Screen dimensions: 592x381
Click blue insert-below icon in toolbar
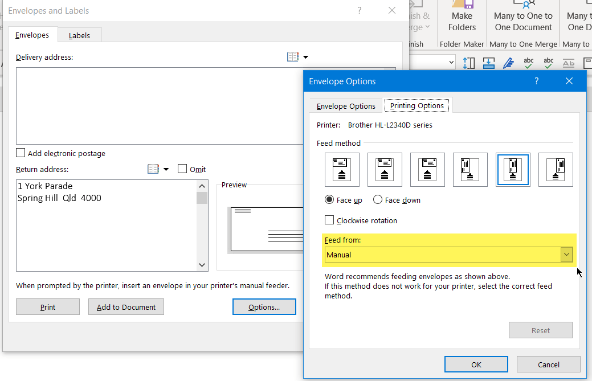coord(488,63)
